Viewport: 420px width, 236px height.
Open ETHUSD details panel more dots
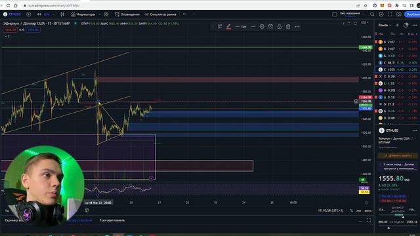pos(415,130)
